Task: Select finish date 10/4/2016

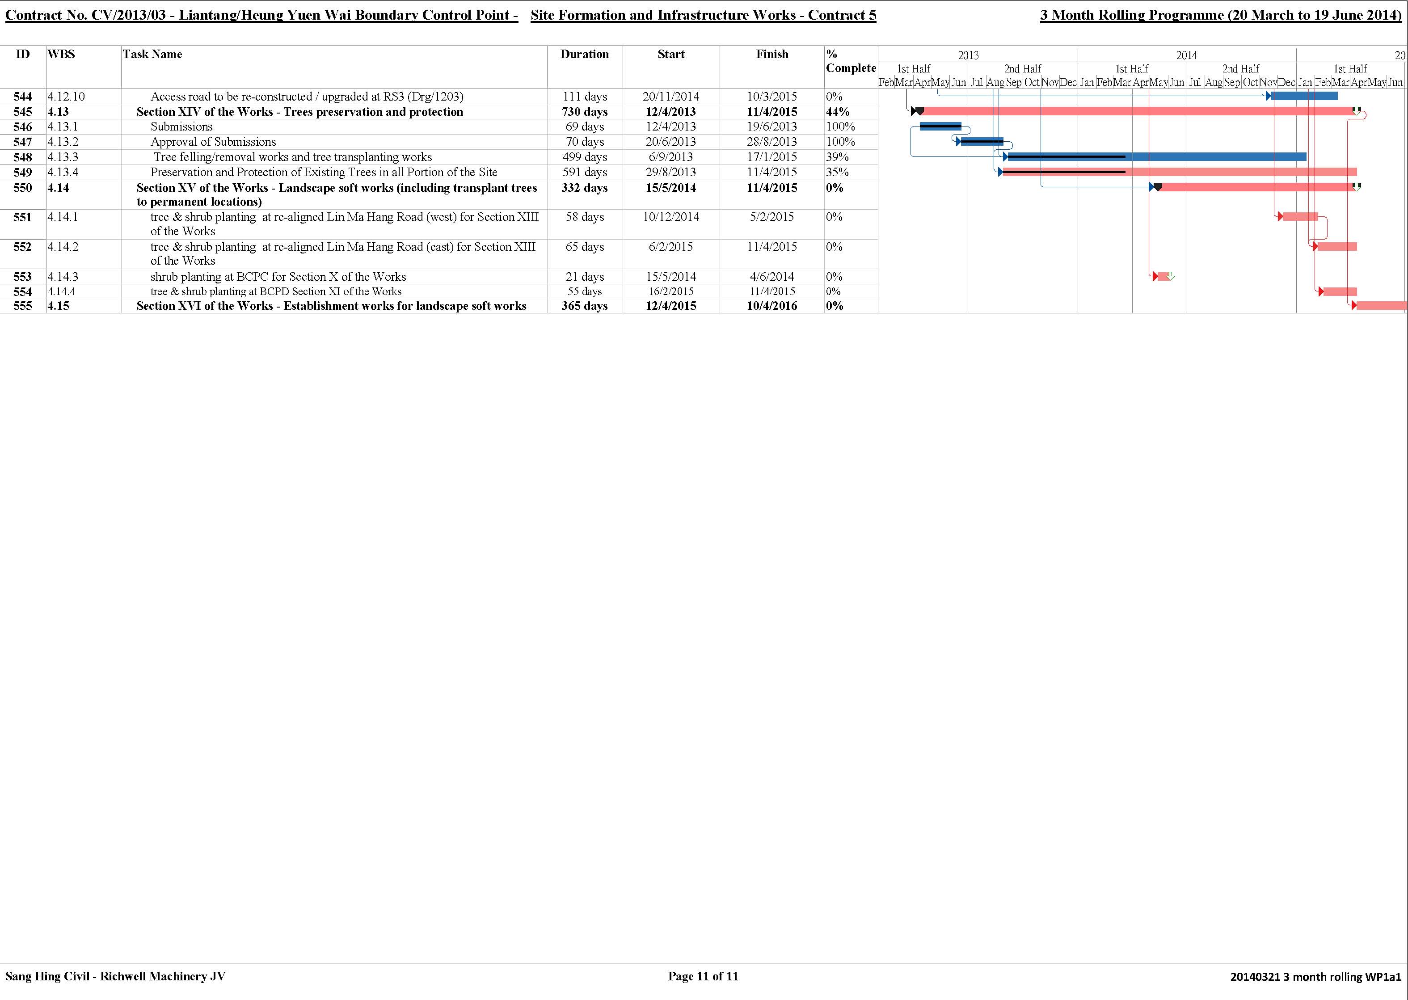Action: pos(771,305)
